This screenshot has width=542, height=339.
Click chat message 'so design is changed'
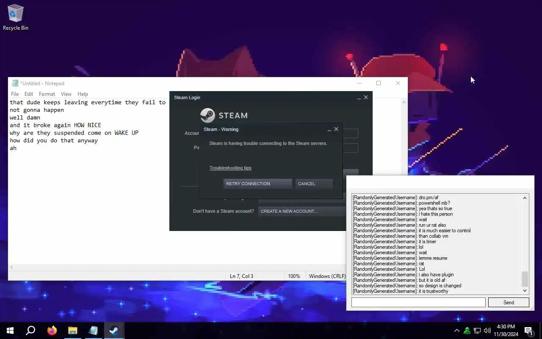pos(440,286)
